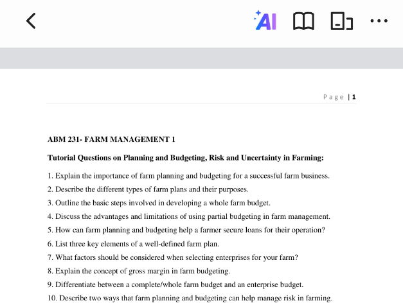This screenshot has width=403, height=303.
Task: Open the AI assistant feature
Action: tap(265, 21)
